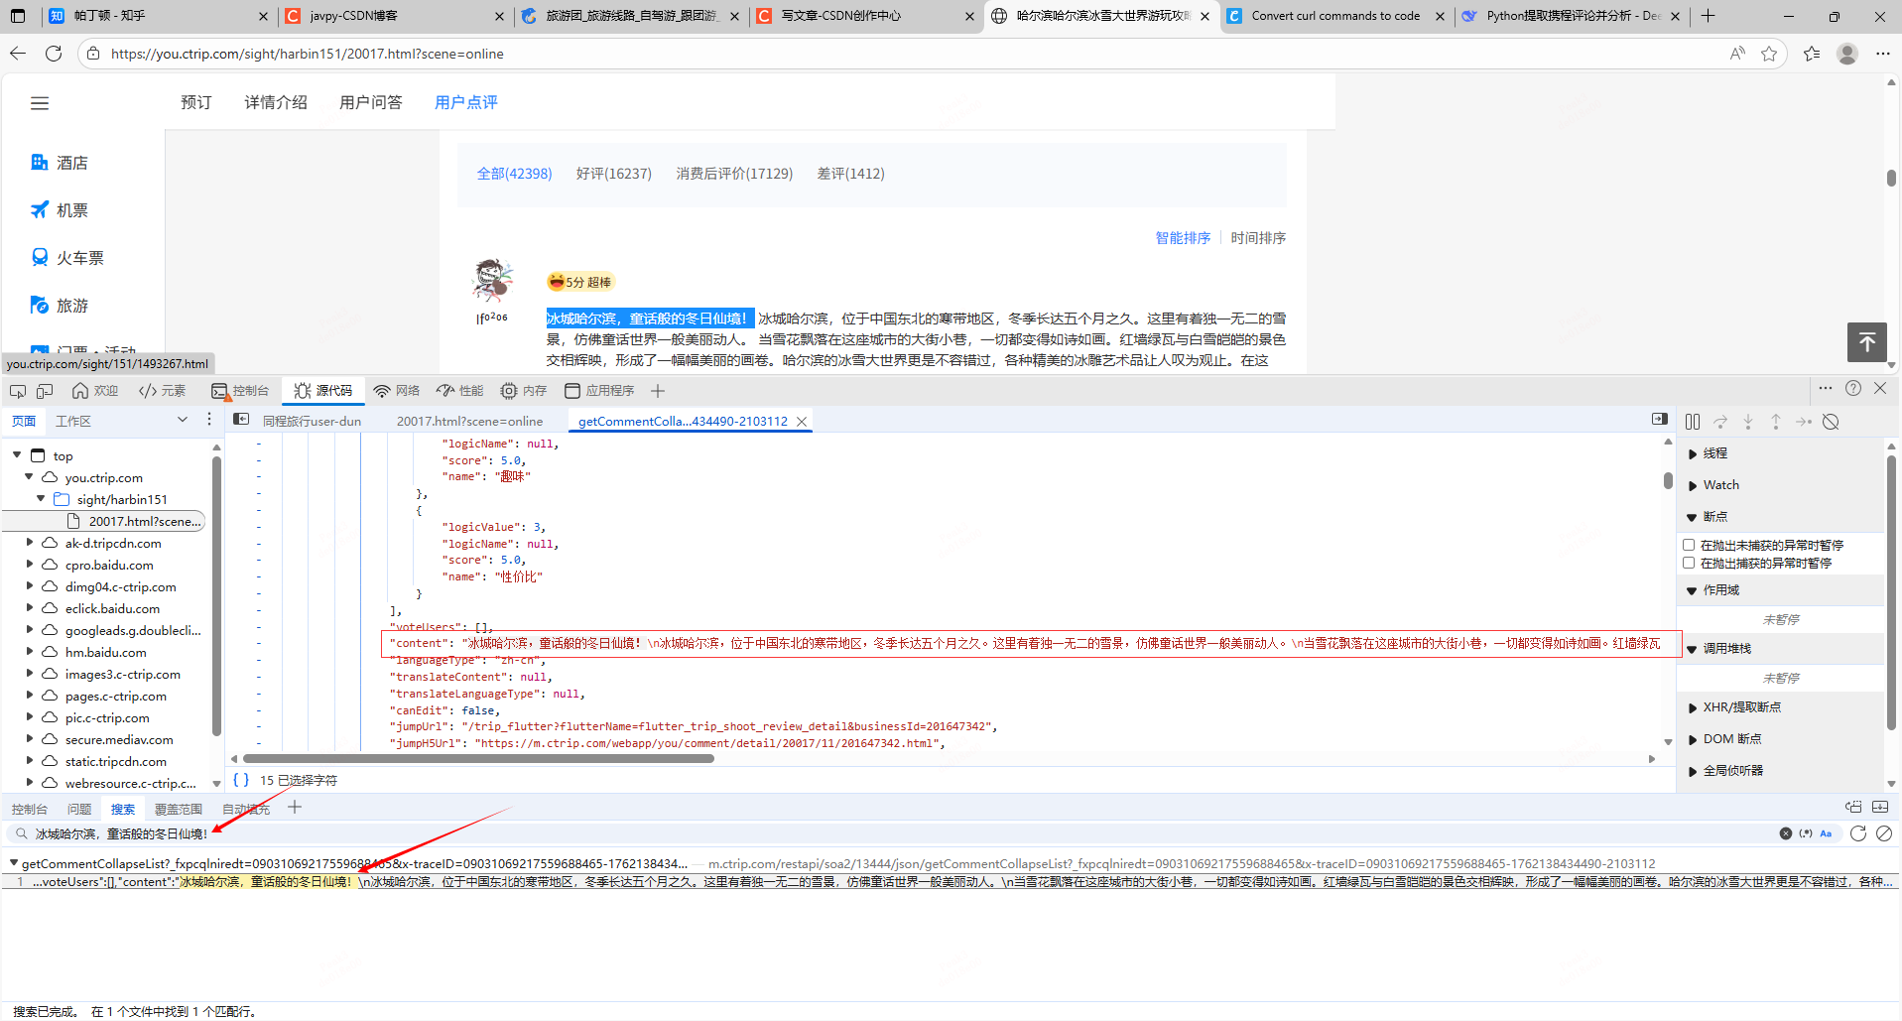The image size is (1902, 1021).
Task: Click the search query input field in drawer
Action: pyautogui.click(x=893, y=833)
